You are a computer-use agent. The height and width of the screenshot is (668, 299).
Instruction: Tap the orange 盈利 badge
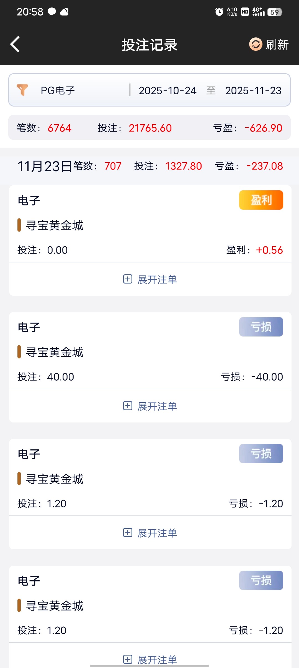pyautogui.click(x=261, y=200)
